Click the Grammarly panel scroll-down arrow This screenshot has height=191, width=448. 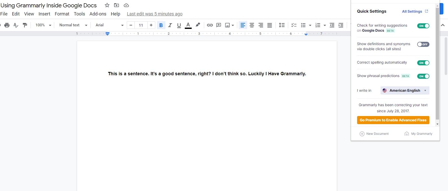437,124
